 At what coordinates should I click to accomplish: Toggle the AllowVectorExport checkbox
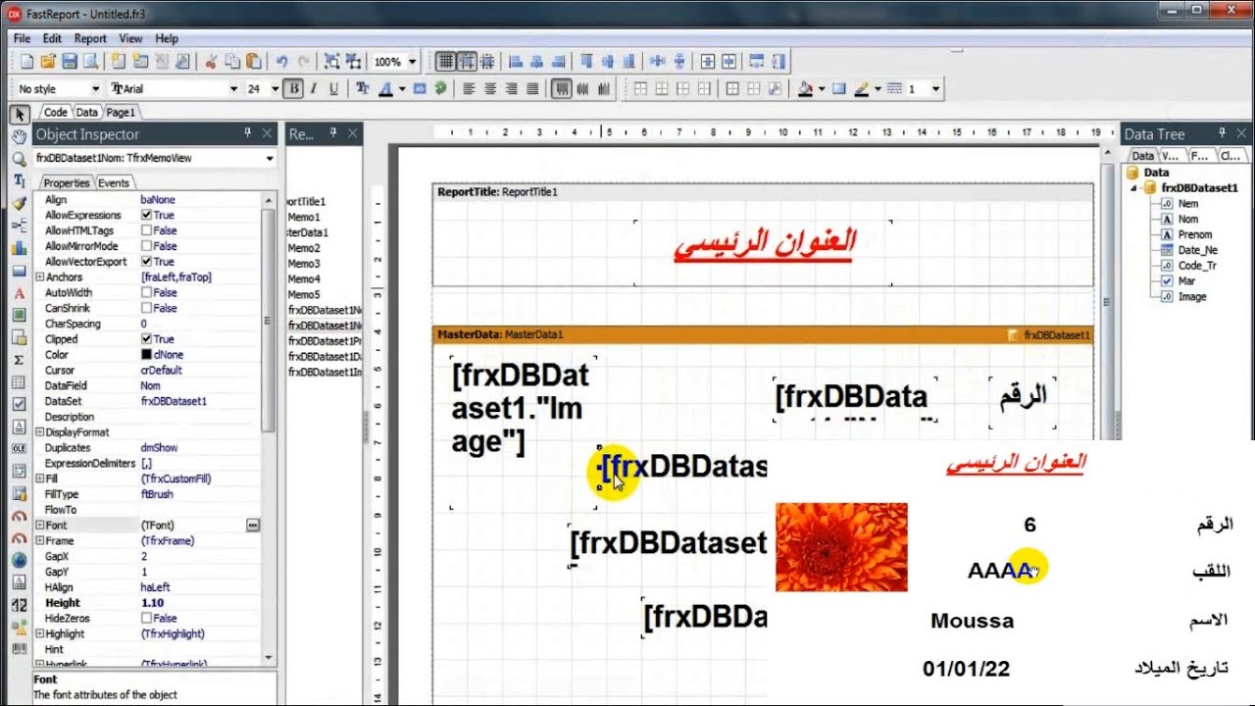(x=146, y=262)
